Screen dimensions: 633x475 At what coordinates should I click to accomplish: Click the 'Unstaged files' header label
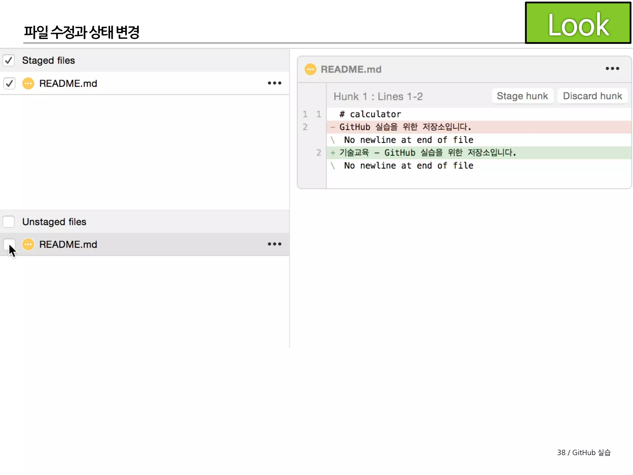54,222
